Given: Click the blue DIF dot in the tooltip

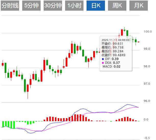Looking at the screenshot, I should tap(103, 59).
